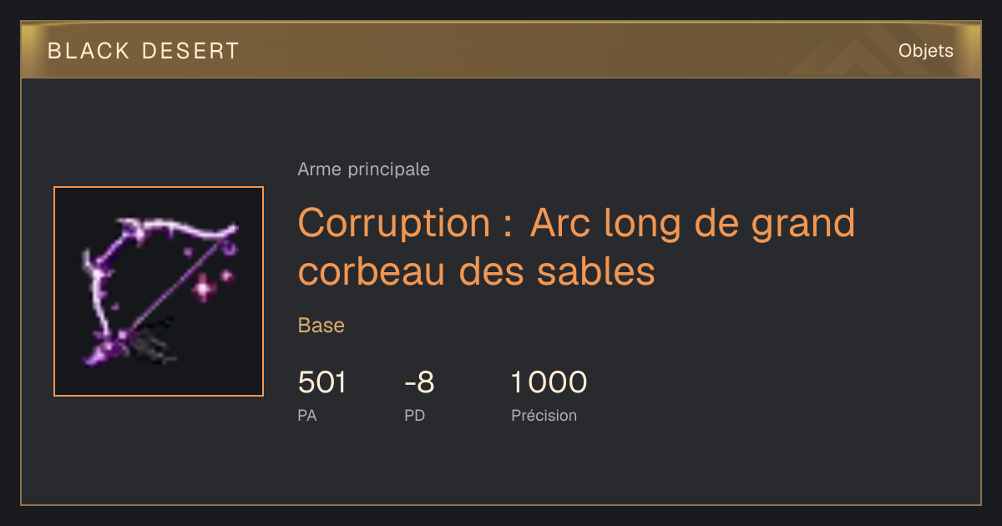Click the Arme principale category label

point(364,169)
